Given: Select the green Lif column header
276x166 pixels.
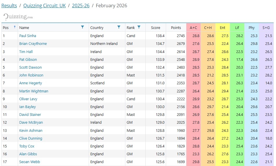Looking at the screenshot, I should pos(237,28).
